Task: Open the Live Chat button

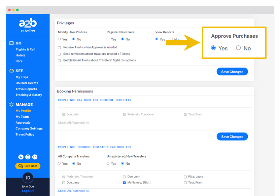Action: pos(28,166)
